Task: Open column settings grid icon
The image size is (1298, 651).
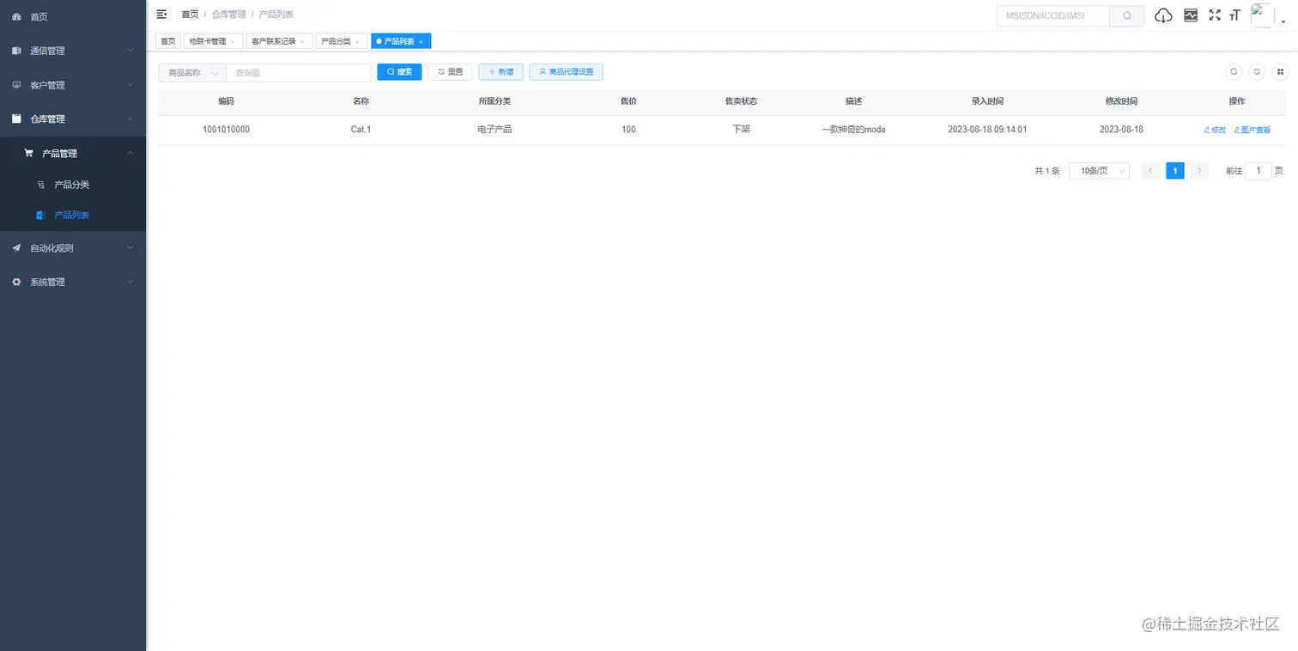Action: (x=1280, y=72)
